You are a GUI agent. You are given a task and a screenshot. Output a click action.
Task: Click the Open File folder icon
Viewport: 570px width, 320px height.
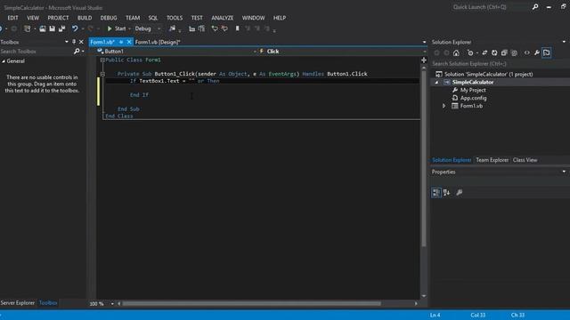(x=43, y=28)
